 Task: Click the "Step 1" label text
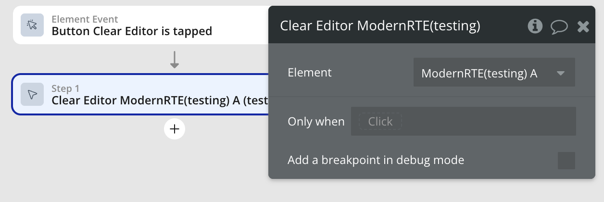tap(65, 88)
